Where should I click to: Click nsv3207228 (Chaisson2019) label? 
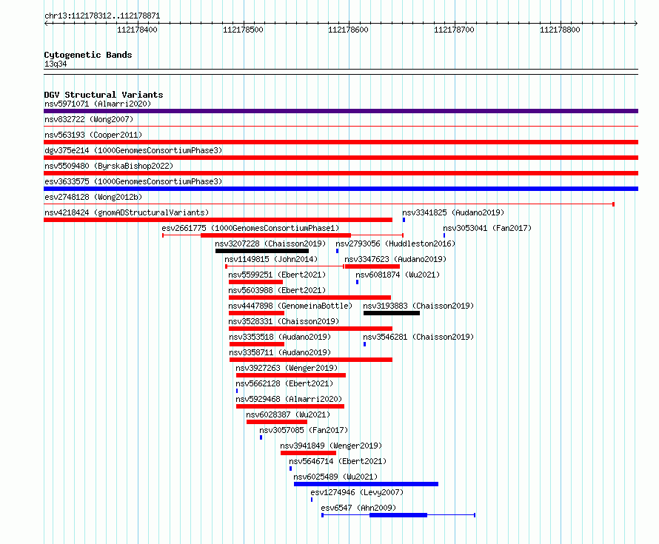tap(270, 244)
